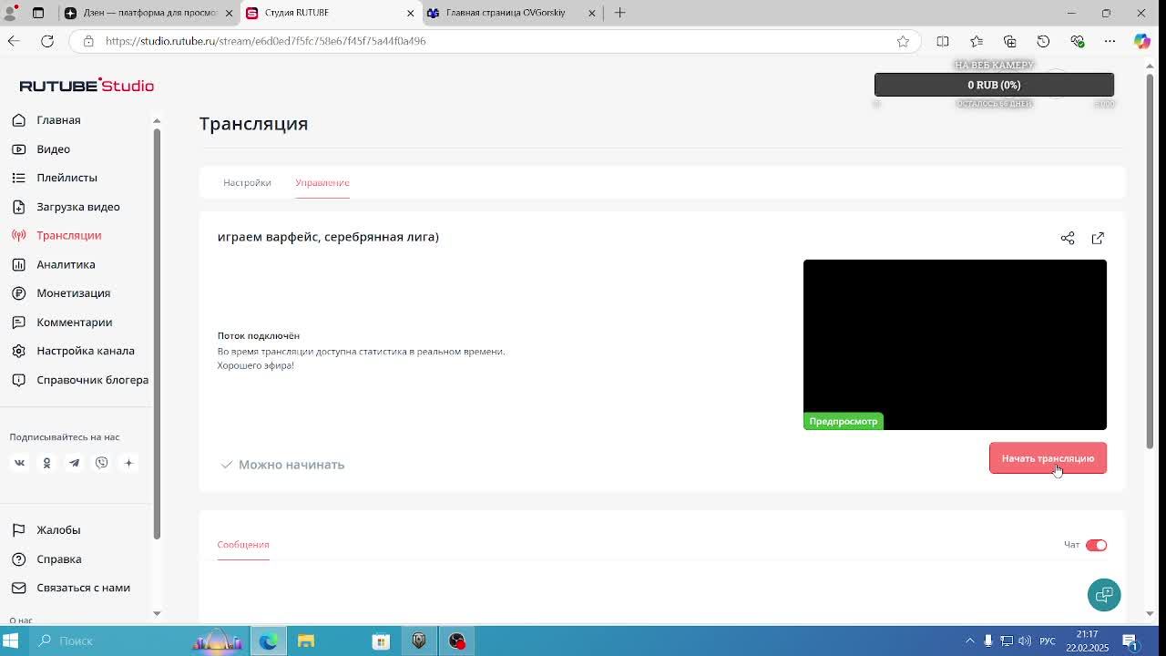
Task: Open Microsoft Store from taskbar
Action: pos(381,641)
